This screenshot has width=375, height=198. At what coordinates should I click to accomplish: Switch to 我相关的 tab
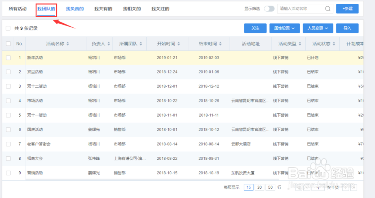[132, 9]
